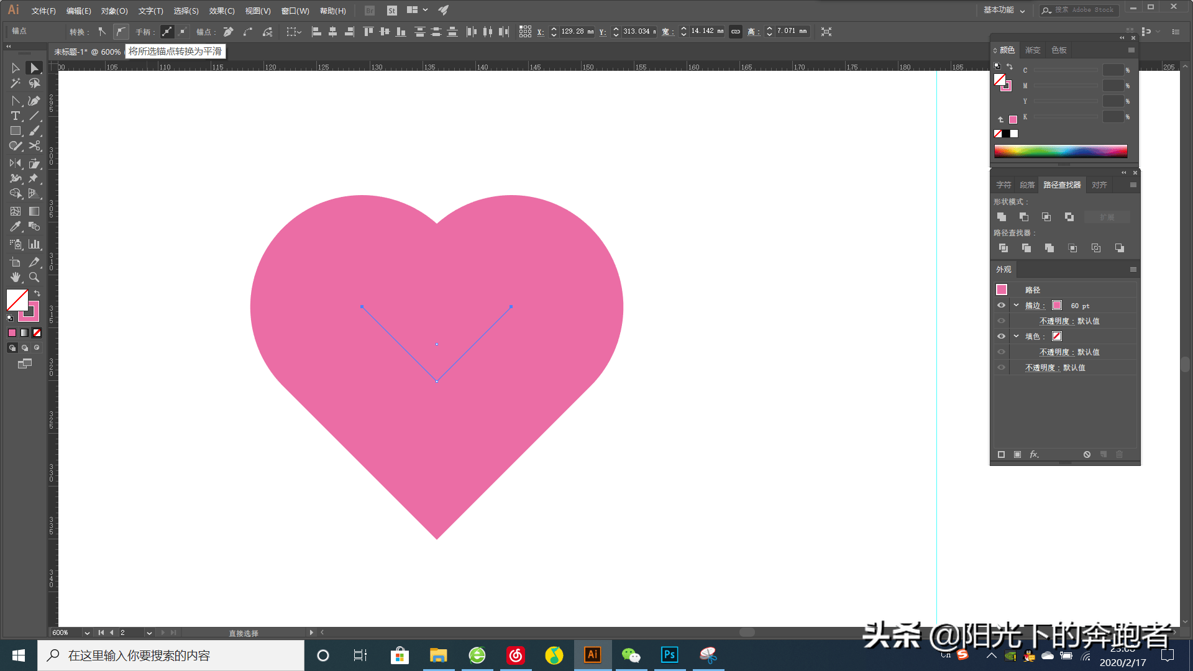This screenshot has height=671, width=1193.
Task: Swap fill and stroke arrows
Action: point(37,293)
